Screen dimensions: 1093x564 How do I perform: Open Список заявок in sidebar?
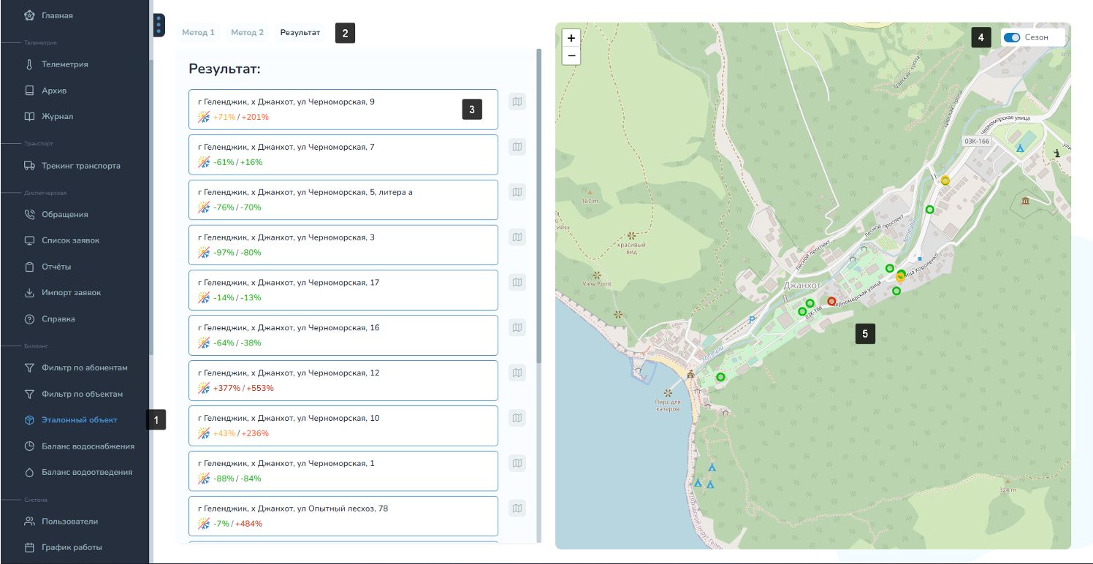[70, 240]
